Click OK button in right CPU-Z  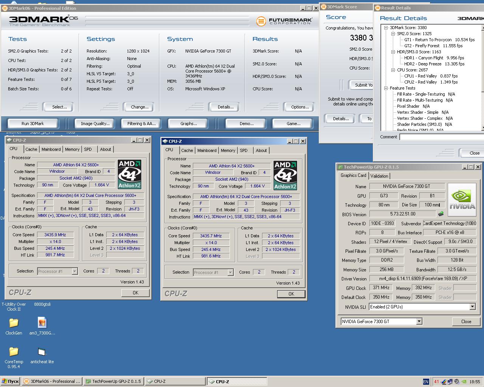point(291,294)
